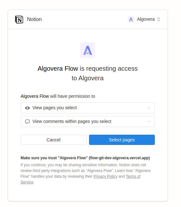Click the View comments within pages row

(x=88, y=121)
